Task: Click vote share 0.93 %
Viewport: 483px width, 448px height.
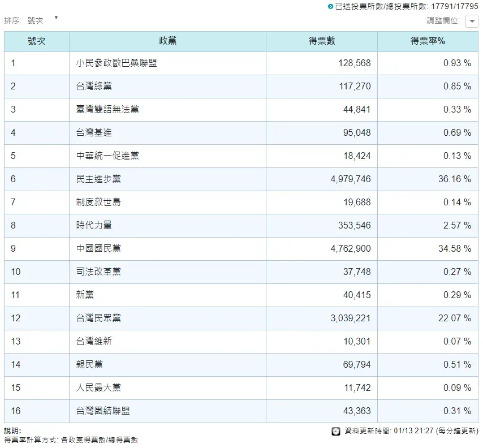Action: (x=457, y=63)
